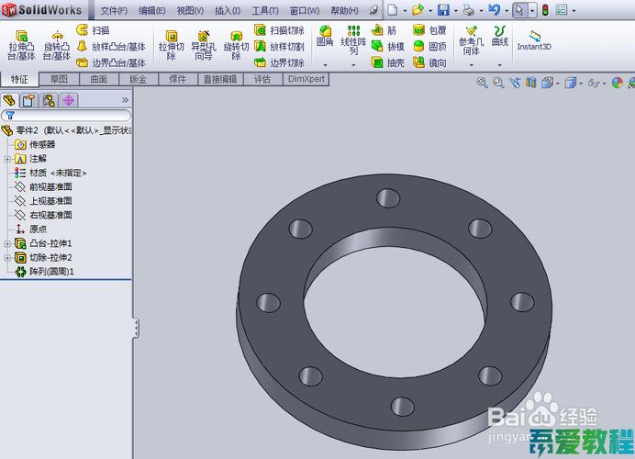Open the 帮助(H) menu

pyautogui.click(x=345, y=10)
